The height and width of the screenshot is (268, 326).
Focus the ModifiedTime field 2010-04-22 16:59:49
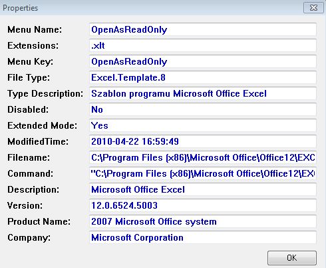(203, 141)
